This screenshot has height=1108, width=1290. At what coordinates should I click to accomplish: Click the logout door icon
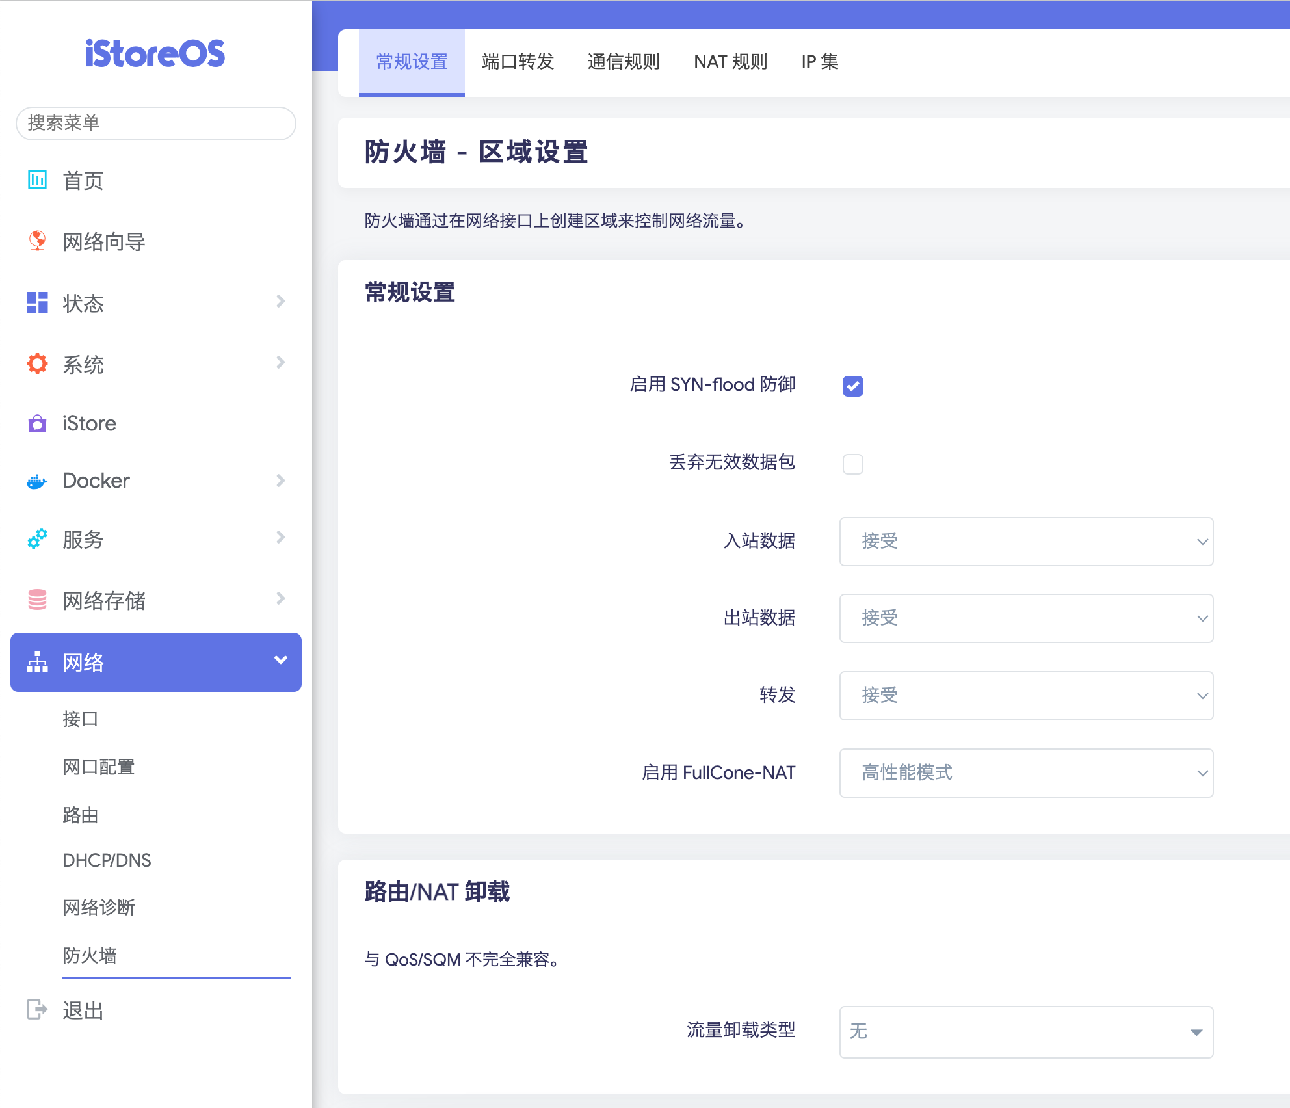coord(37,1009)
